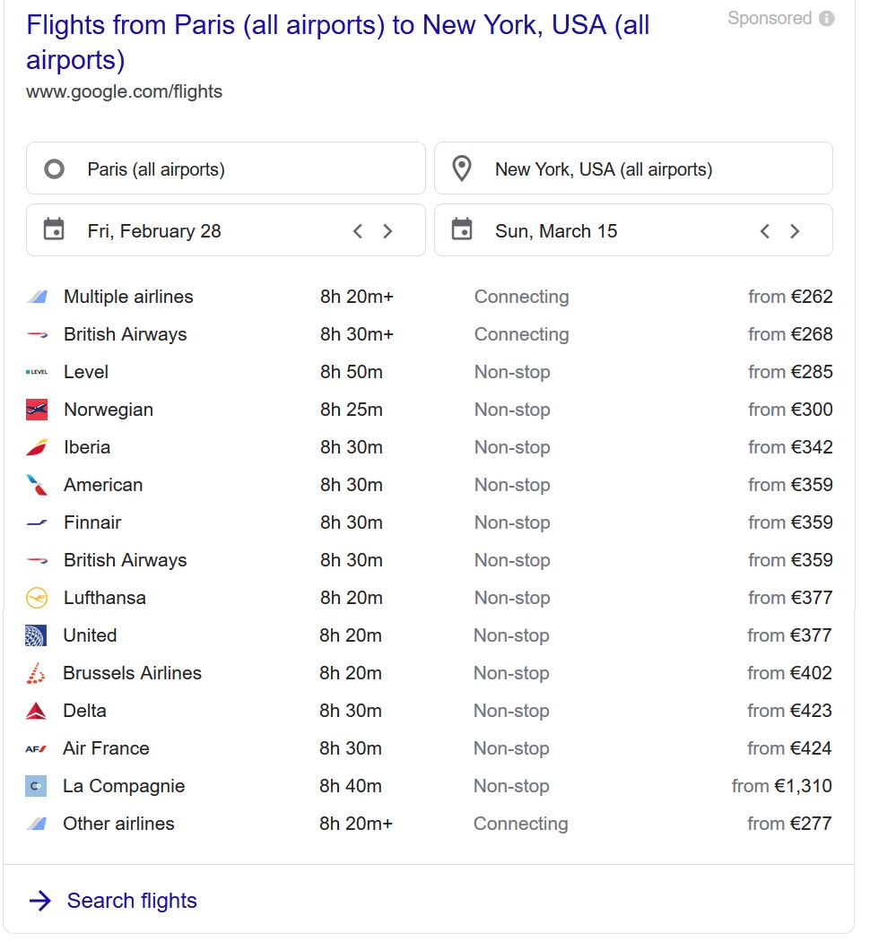Click the La Compagnie airline logo
The image size is (870, 950).
click(x=36, y=786)
